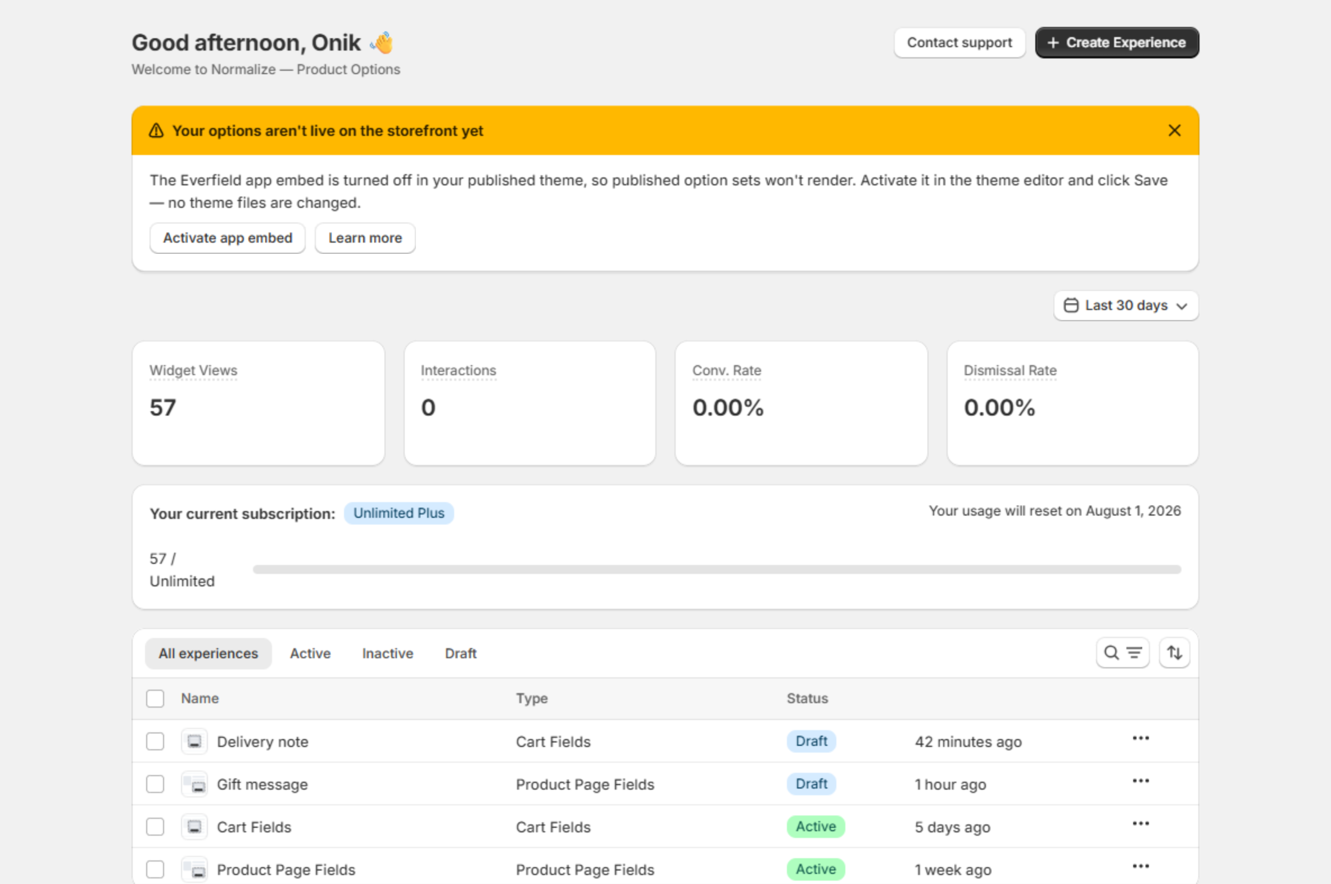1331x884 pixels.
Task: Select all experiences with header checkbox
Action: [155, 699]
